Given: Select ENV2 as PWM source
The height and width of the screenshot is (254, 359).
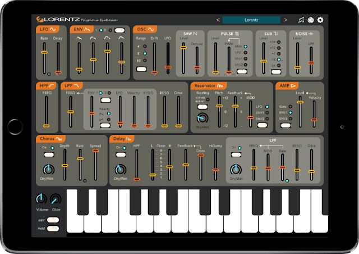Looking at the screenshot, I should pos(246,65).
